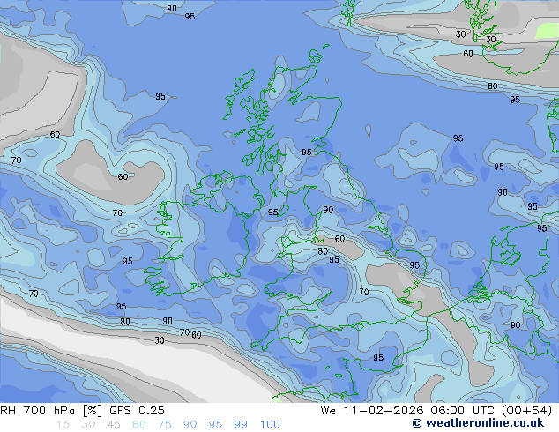Open the weatheronline.co.uk link
The image size is (559, 432).
tap(478, 423)
